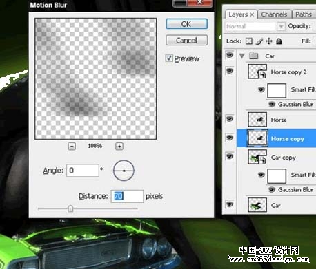Switch to the Channels tab
The image size is (316, 269).
pyautogui.click(x=274, y=14)
